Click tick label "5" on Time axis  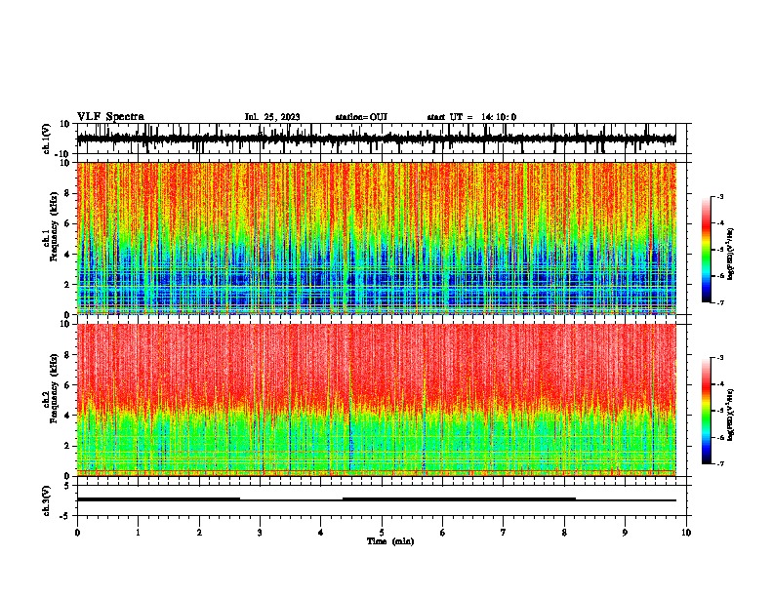pyautogui.click(x=382, y=533)
